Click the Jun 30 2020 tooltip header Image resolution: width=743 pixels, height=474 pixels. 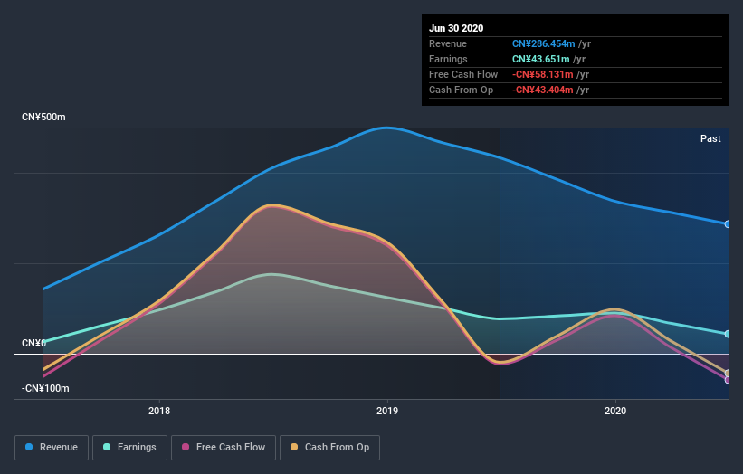pyautogui.click(x=456, y=28)
